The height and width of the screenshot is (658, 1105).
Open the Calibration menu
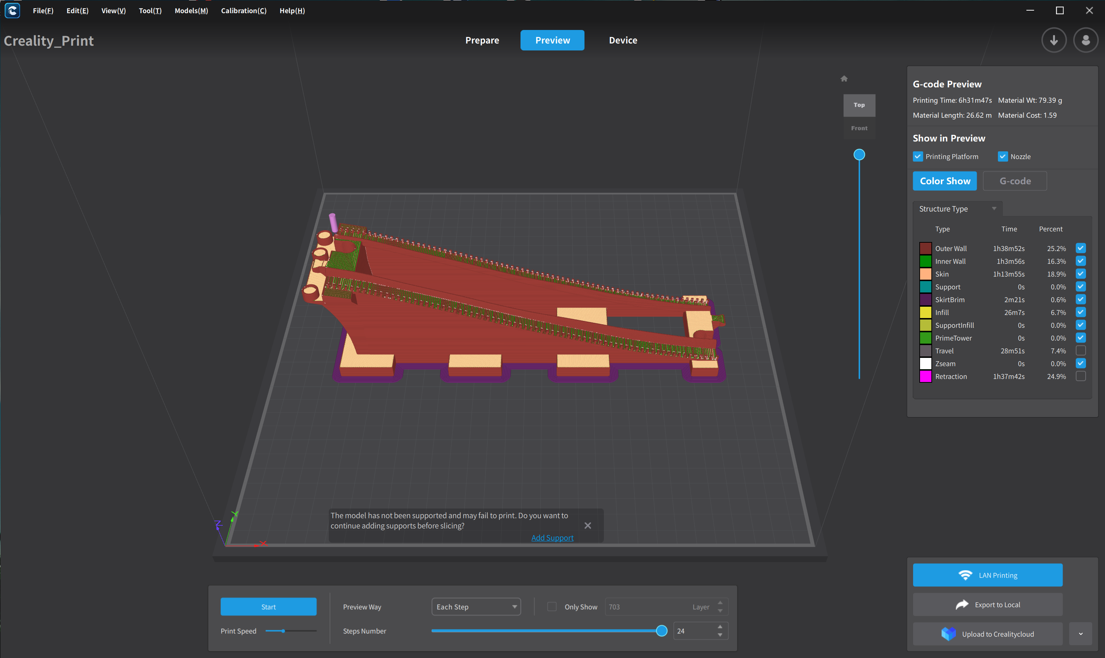coord(243,11)
